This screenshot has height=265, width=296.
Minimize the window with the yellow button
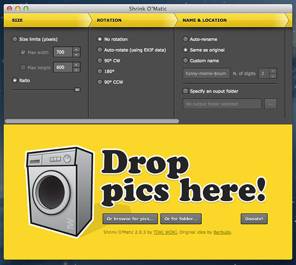[x=18, y=8]
